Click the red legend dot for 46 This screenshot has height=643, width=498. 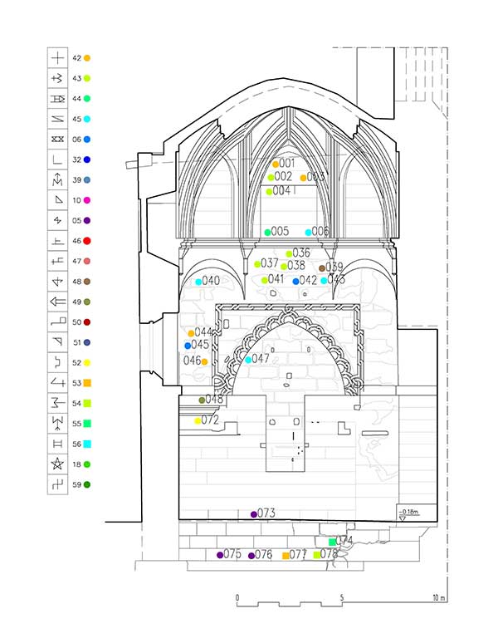coord(87,241)
